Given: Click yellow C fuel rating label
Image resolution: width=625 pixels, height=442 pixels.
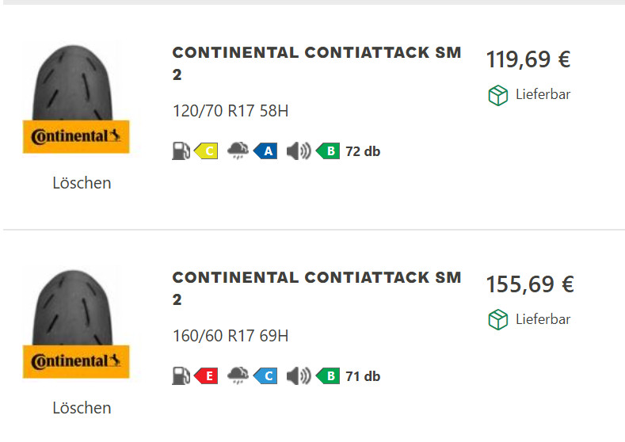Looking at the screenshot, I should tap(207, 151).
